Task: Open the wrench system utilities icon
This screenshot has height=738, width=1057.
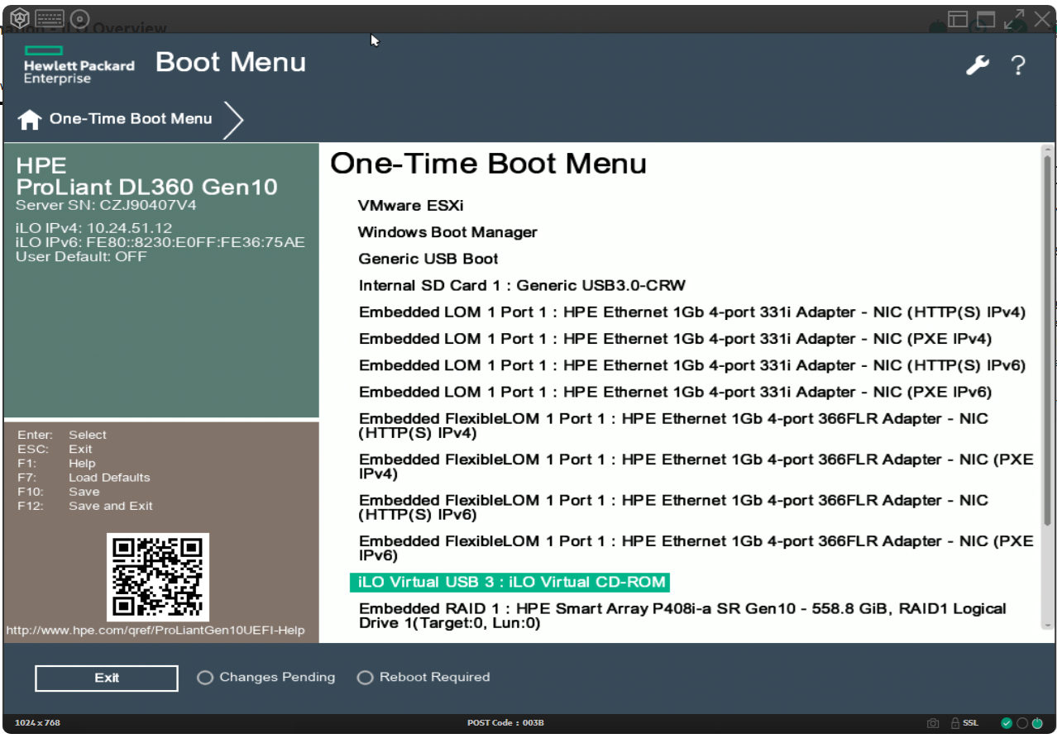Action: click(x=978, y=65)
